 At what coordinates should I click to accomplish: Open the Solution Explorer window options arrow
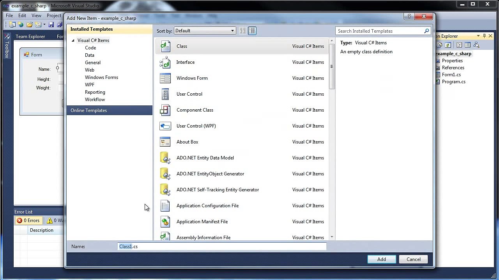coord(478,36)
